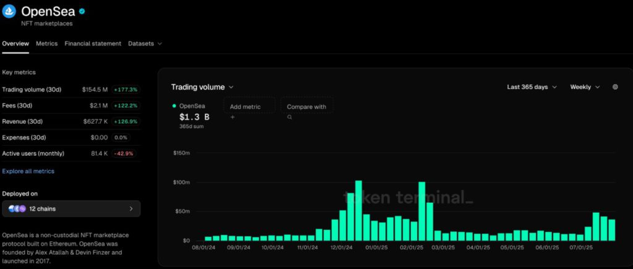Viewport: 633px width, 269px height.
Task: Click the chain logos in Deployed on
Action: pos(16,209)
